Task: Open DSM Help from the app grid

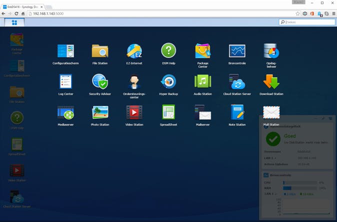Action: click(168, 50)
